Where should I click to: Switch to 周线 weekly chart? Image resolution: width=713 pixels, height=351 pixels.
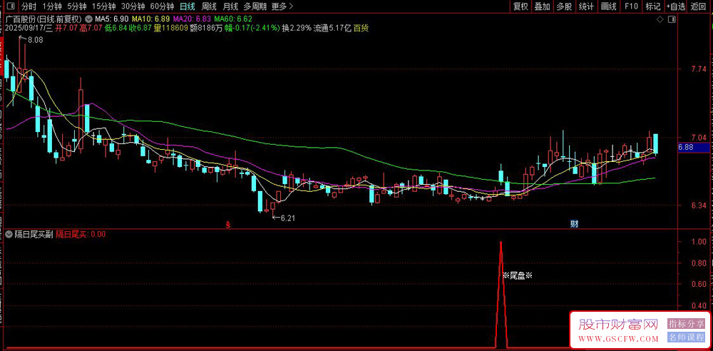(209, 6)
